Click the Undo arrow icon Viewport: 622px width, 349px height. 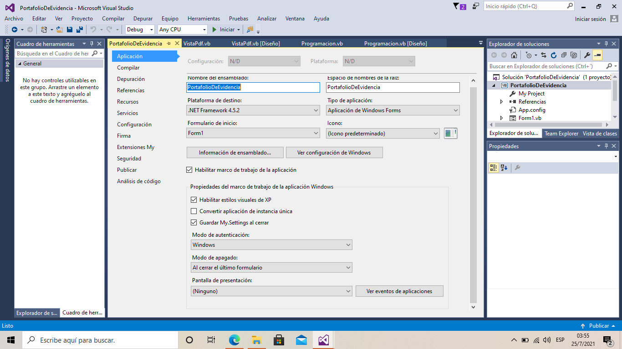93,30
